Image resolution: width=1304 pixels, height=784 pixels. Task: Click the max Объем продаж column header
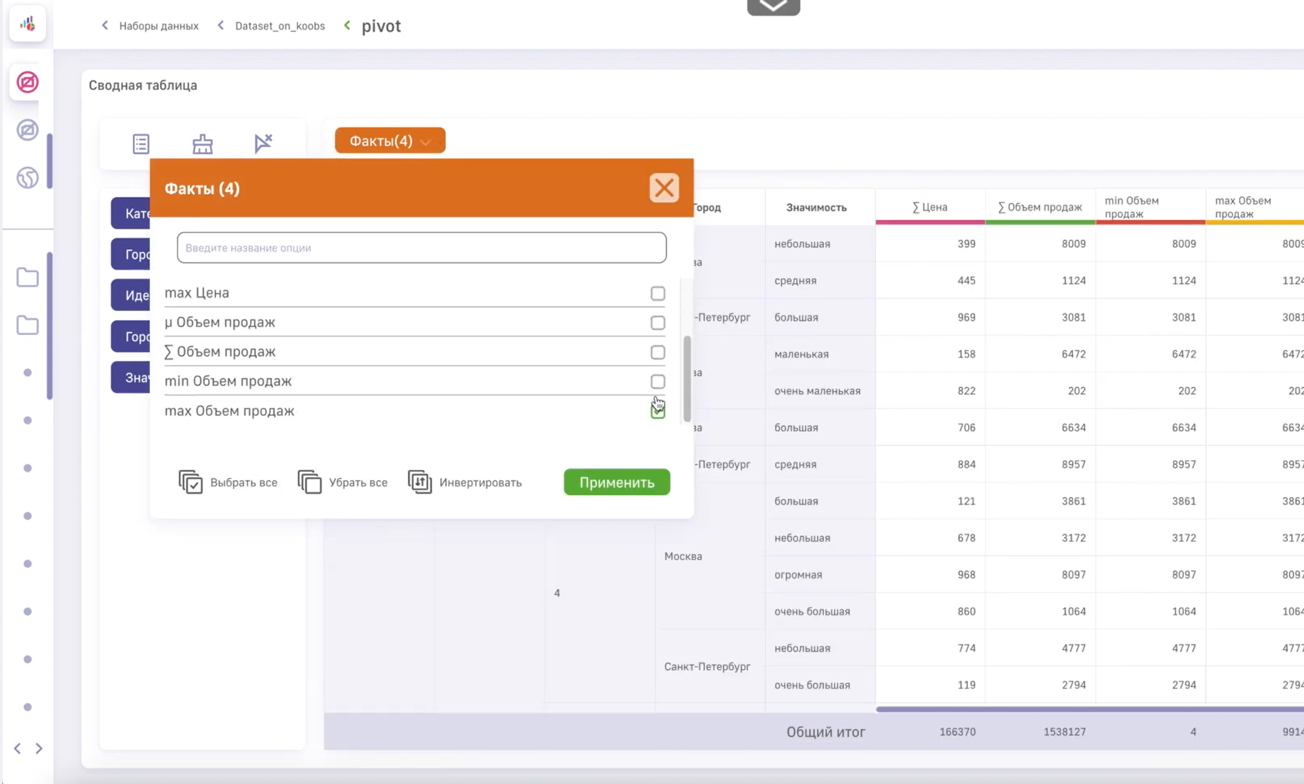(1255, 207)
